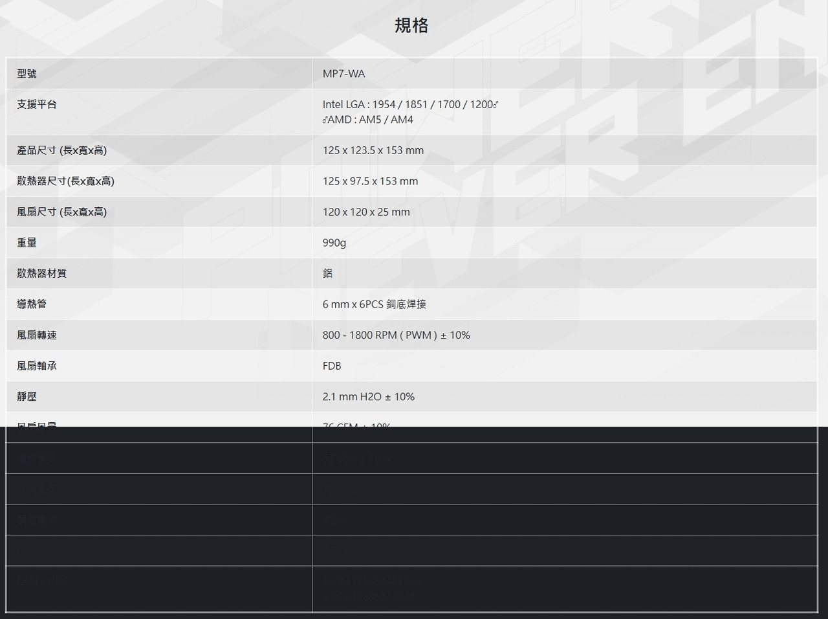Select the 6 mm x 6PCS 銅底焊接 value

pyautogui.click(x=374, y=304)
